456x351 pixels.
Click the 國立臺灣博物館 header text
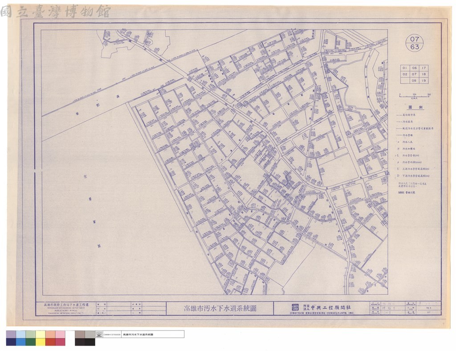pyautogui.click(x=55, y=12)
